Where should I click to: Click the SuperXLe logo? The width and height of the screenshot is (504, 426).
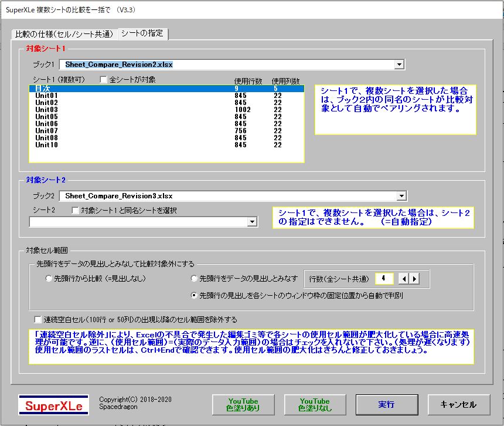pos(54,405)
